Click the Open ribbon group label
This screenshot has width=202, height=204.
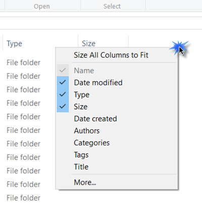(x=42, y=7)
